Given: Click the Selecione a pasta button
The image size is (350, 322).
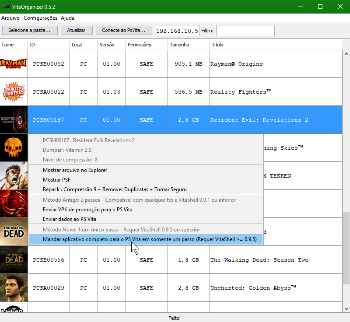Looking at the screenshot, I should point(30,30).
